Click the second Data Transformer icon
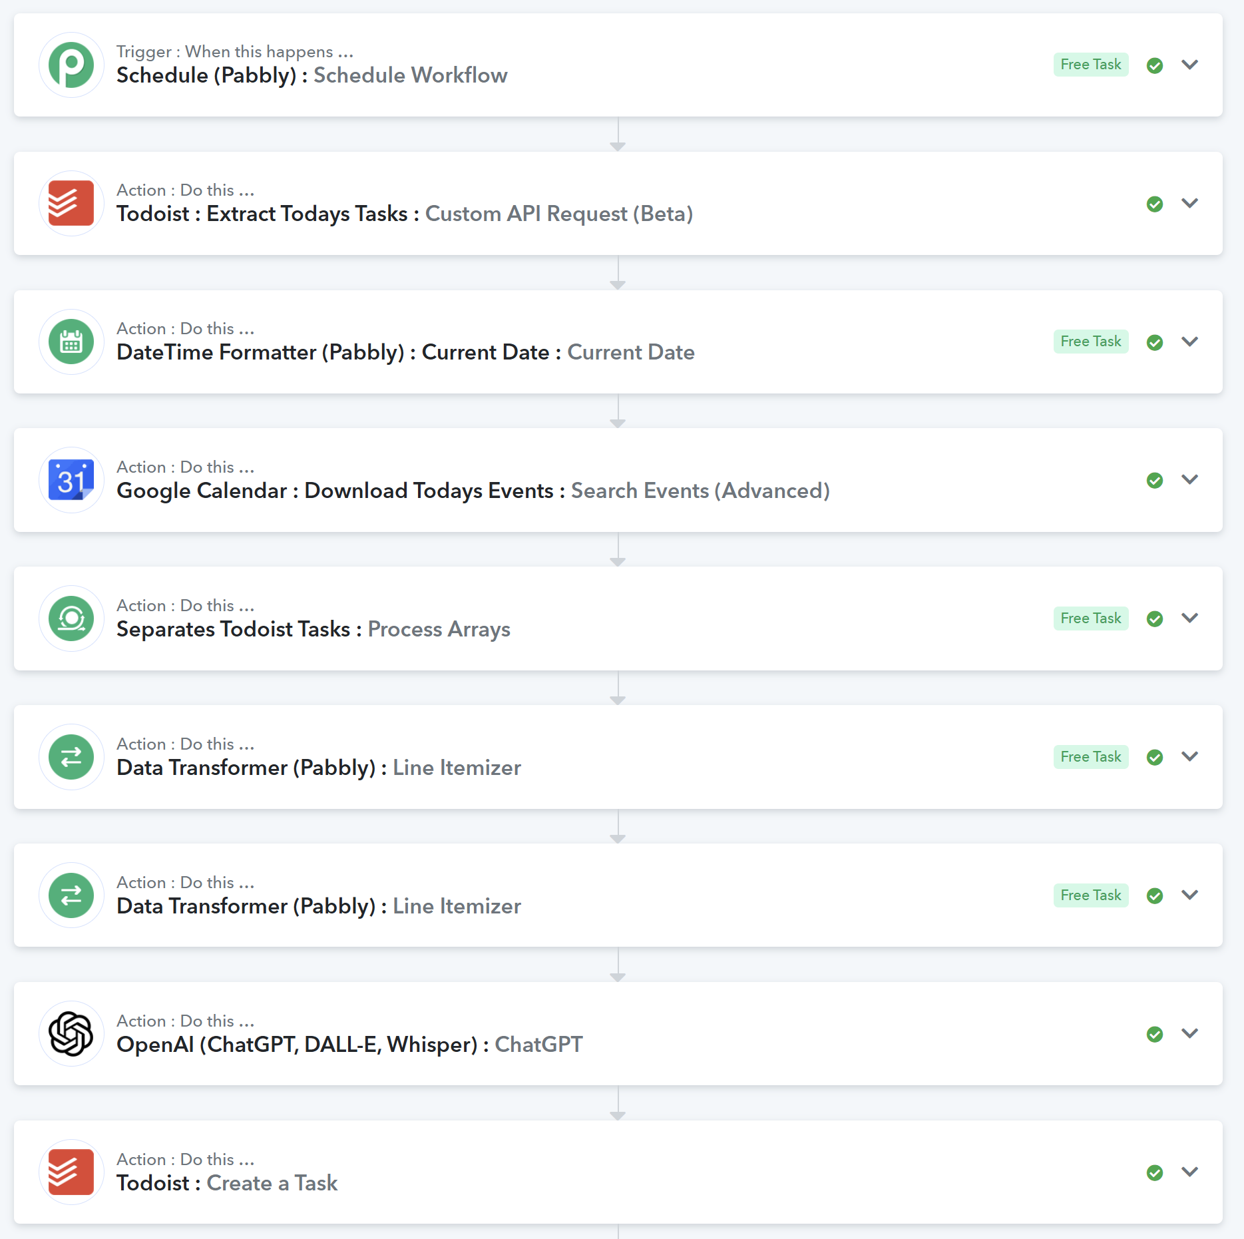This screenshot has height=1239, width=1244. 71,895
